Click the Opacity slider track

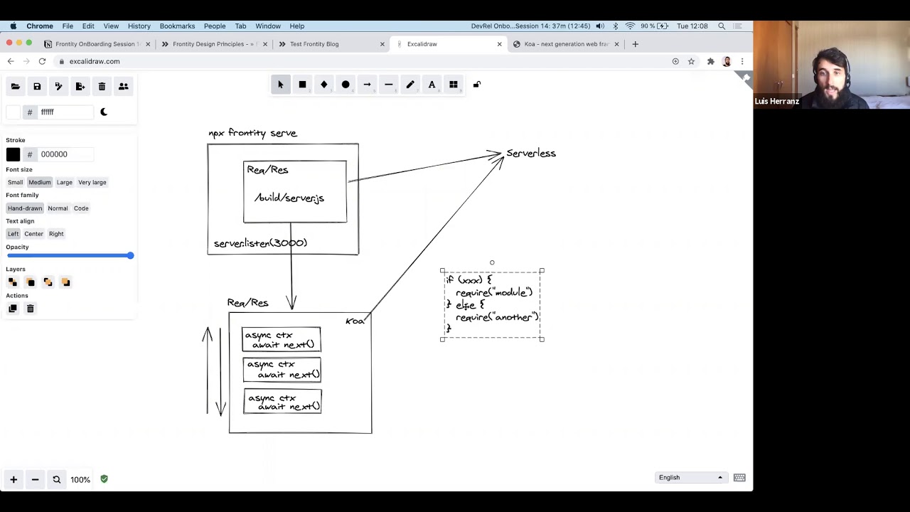point(70,255)
